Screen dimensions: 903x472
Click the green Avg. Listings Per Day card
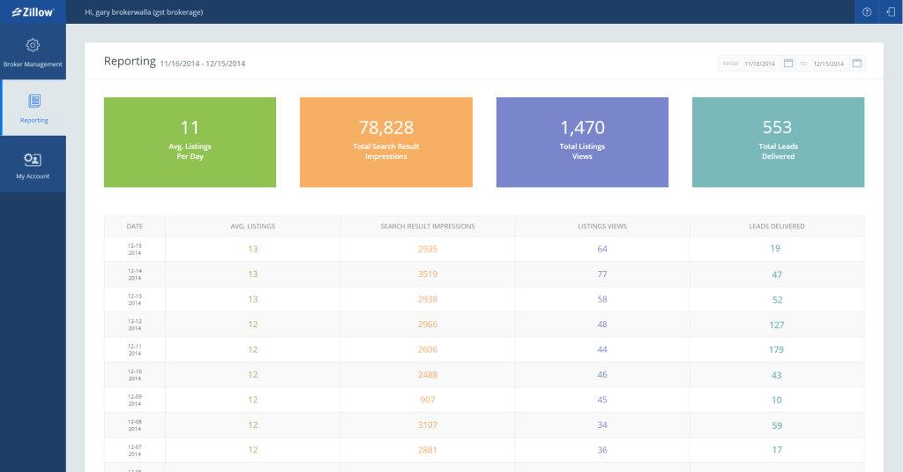tap(190, 142)
